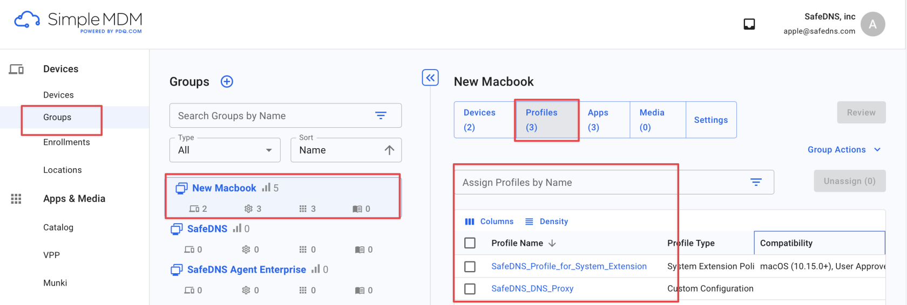Select the SafeDNS Agent Enterprise group name
Viewport: 907px width, 305px height.
[x=246, y=269]
